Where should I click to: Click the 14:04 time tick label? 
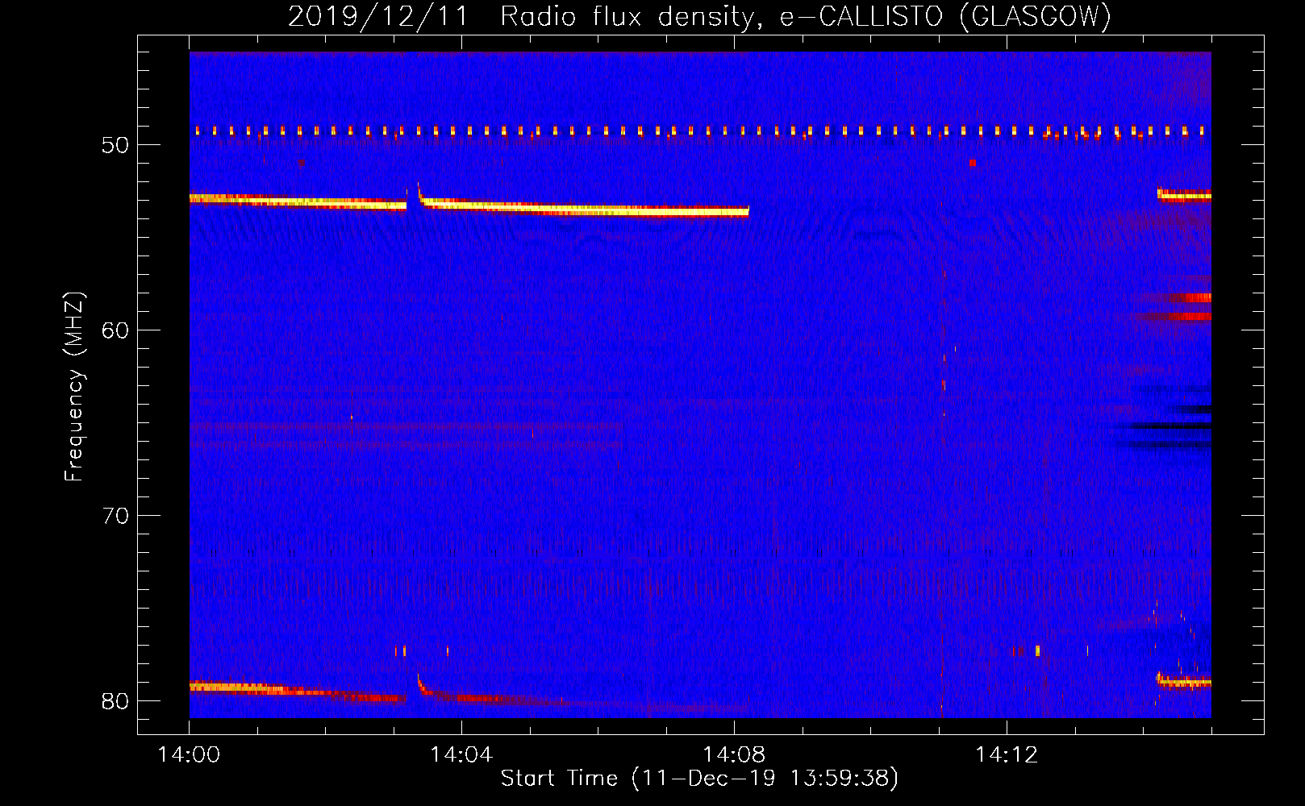[461, 755]
